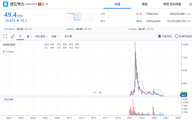Zoom out the chart with minus button

pyautogui.click(x=95, y=92)
